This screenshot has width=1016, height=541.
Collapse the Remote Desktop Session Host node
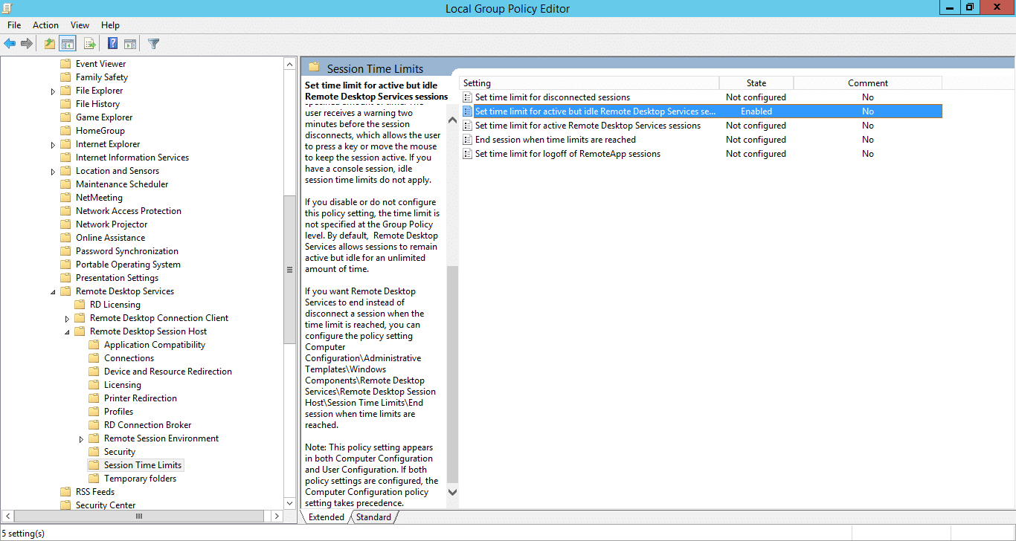pyautogui.click(x=67, y=332)
